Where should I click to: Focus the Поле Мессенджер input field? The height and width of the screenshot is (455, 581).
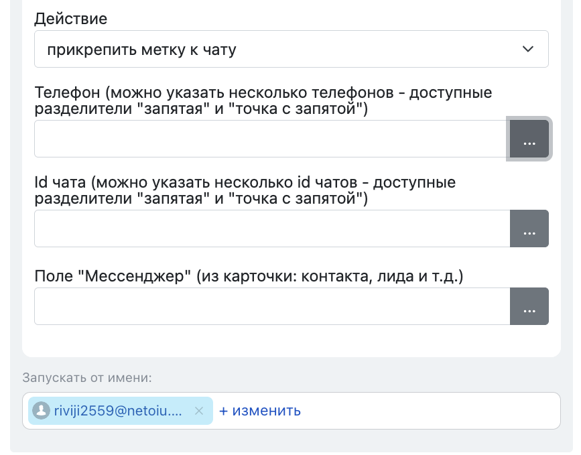click(271, 306)
